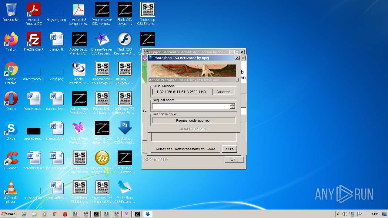Select franciscoca... document icon
This screenshot has width=388, height=218.
pos(34,101)
